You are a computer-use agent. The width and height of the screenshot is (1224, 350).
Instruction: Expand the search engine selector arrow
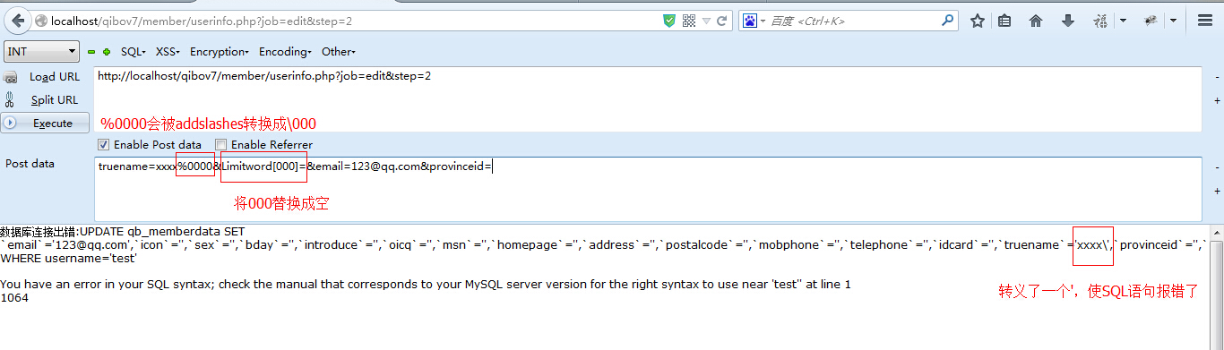tap(763, 21)
